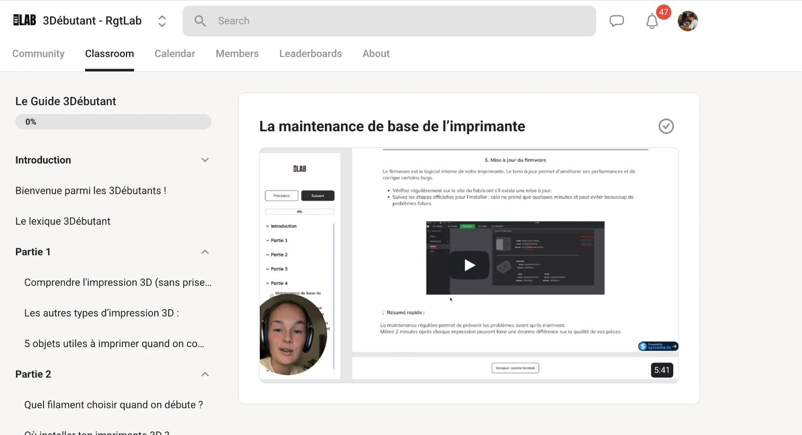Open lesson Le lexique 3Débutant
Viewport: 802px width, 435px height.
(63, 221)
